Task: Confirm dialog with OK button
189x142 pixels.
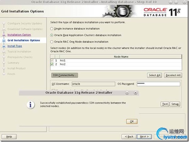Action: click(x=132, y=121)
